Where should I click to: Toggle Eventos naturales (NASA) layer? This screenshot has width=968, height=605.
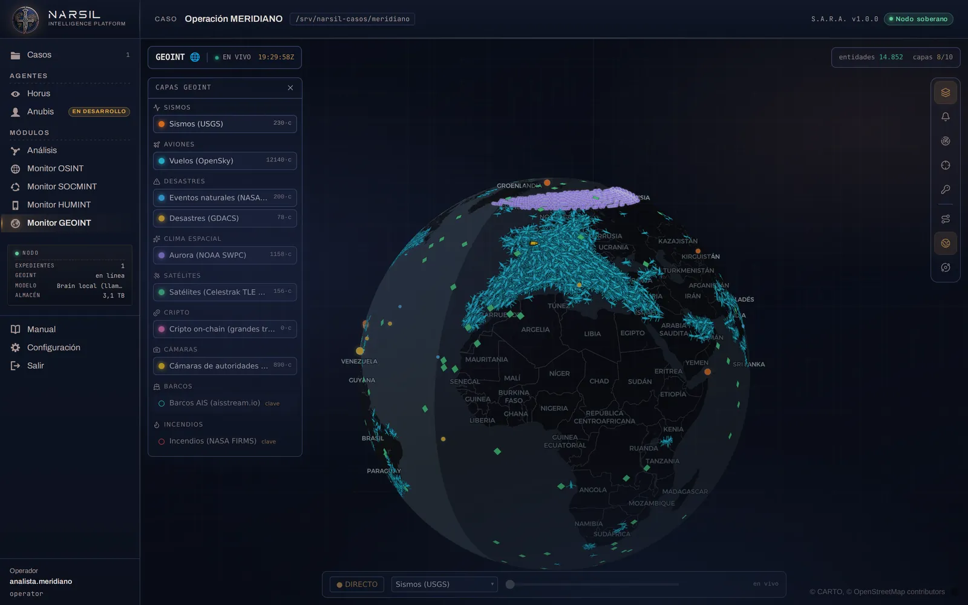tap(225, 197)
